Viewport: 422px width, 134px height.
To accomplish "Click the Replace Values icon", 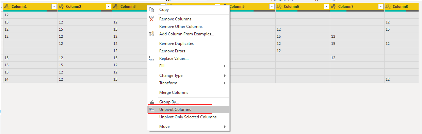I will 152,58.
